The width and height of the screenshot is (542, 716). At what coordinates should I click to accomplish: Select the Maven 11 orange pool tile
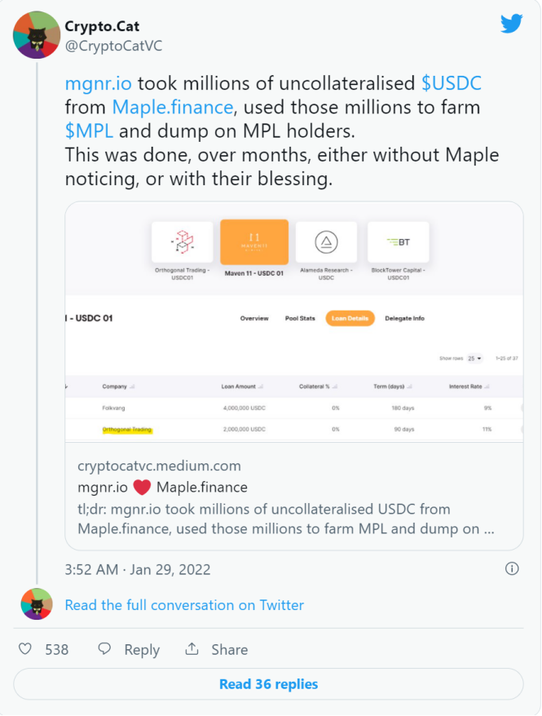pos(254,242)
